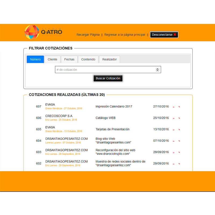Image resolution: width=215 pixels, height=215 pixels.
Task: Click the right red icon for quotation 607
Action: pos(179,107)
